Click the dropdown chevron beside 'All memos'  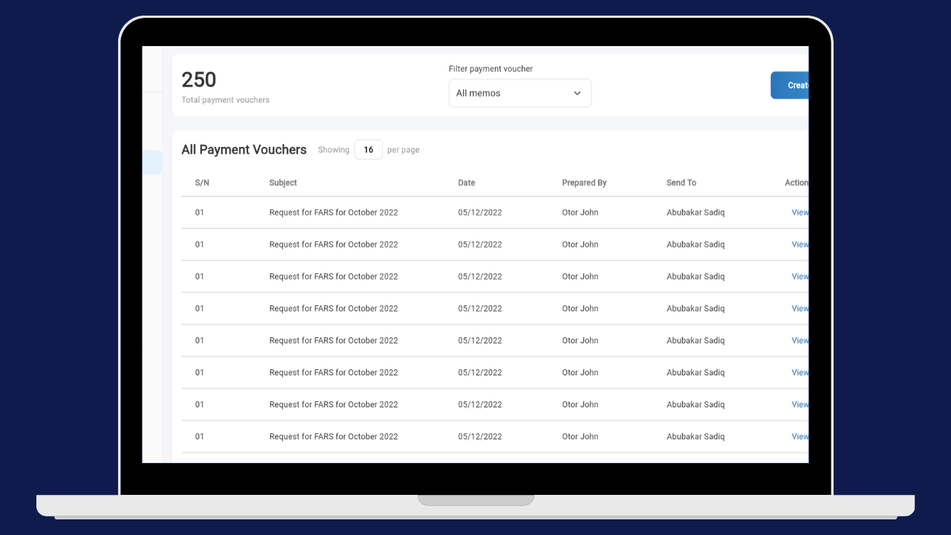tap(577, 93)
